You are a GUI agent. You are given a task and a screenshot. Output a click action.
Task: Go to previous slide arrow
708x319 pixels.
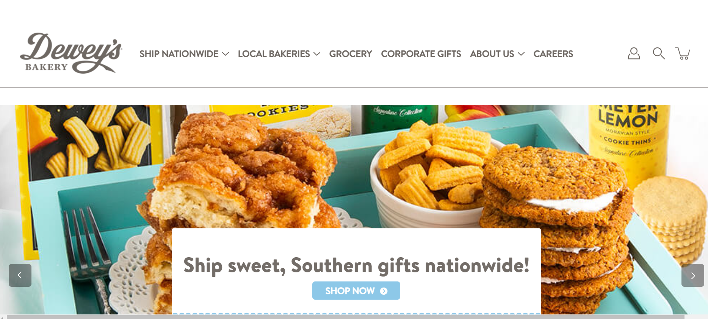point(20,275)
